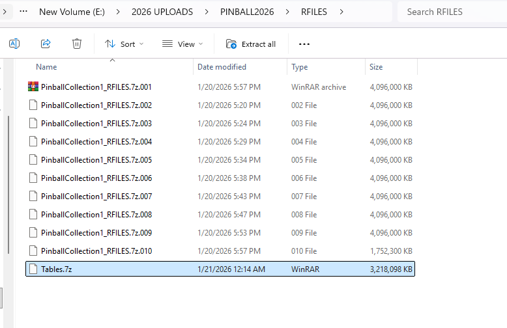Open the View dropdown

182,44
